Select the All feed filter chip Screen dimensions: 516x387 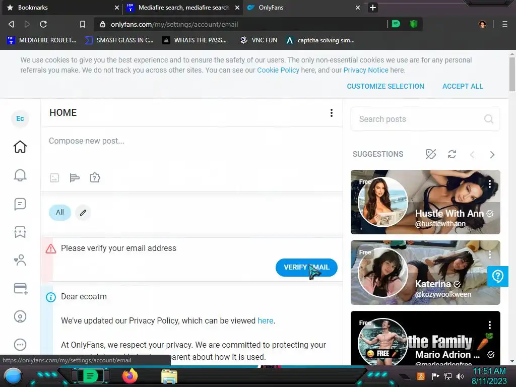point(60,213)
